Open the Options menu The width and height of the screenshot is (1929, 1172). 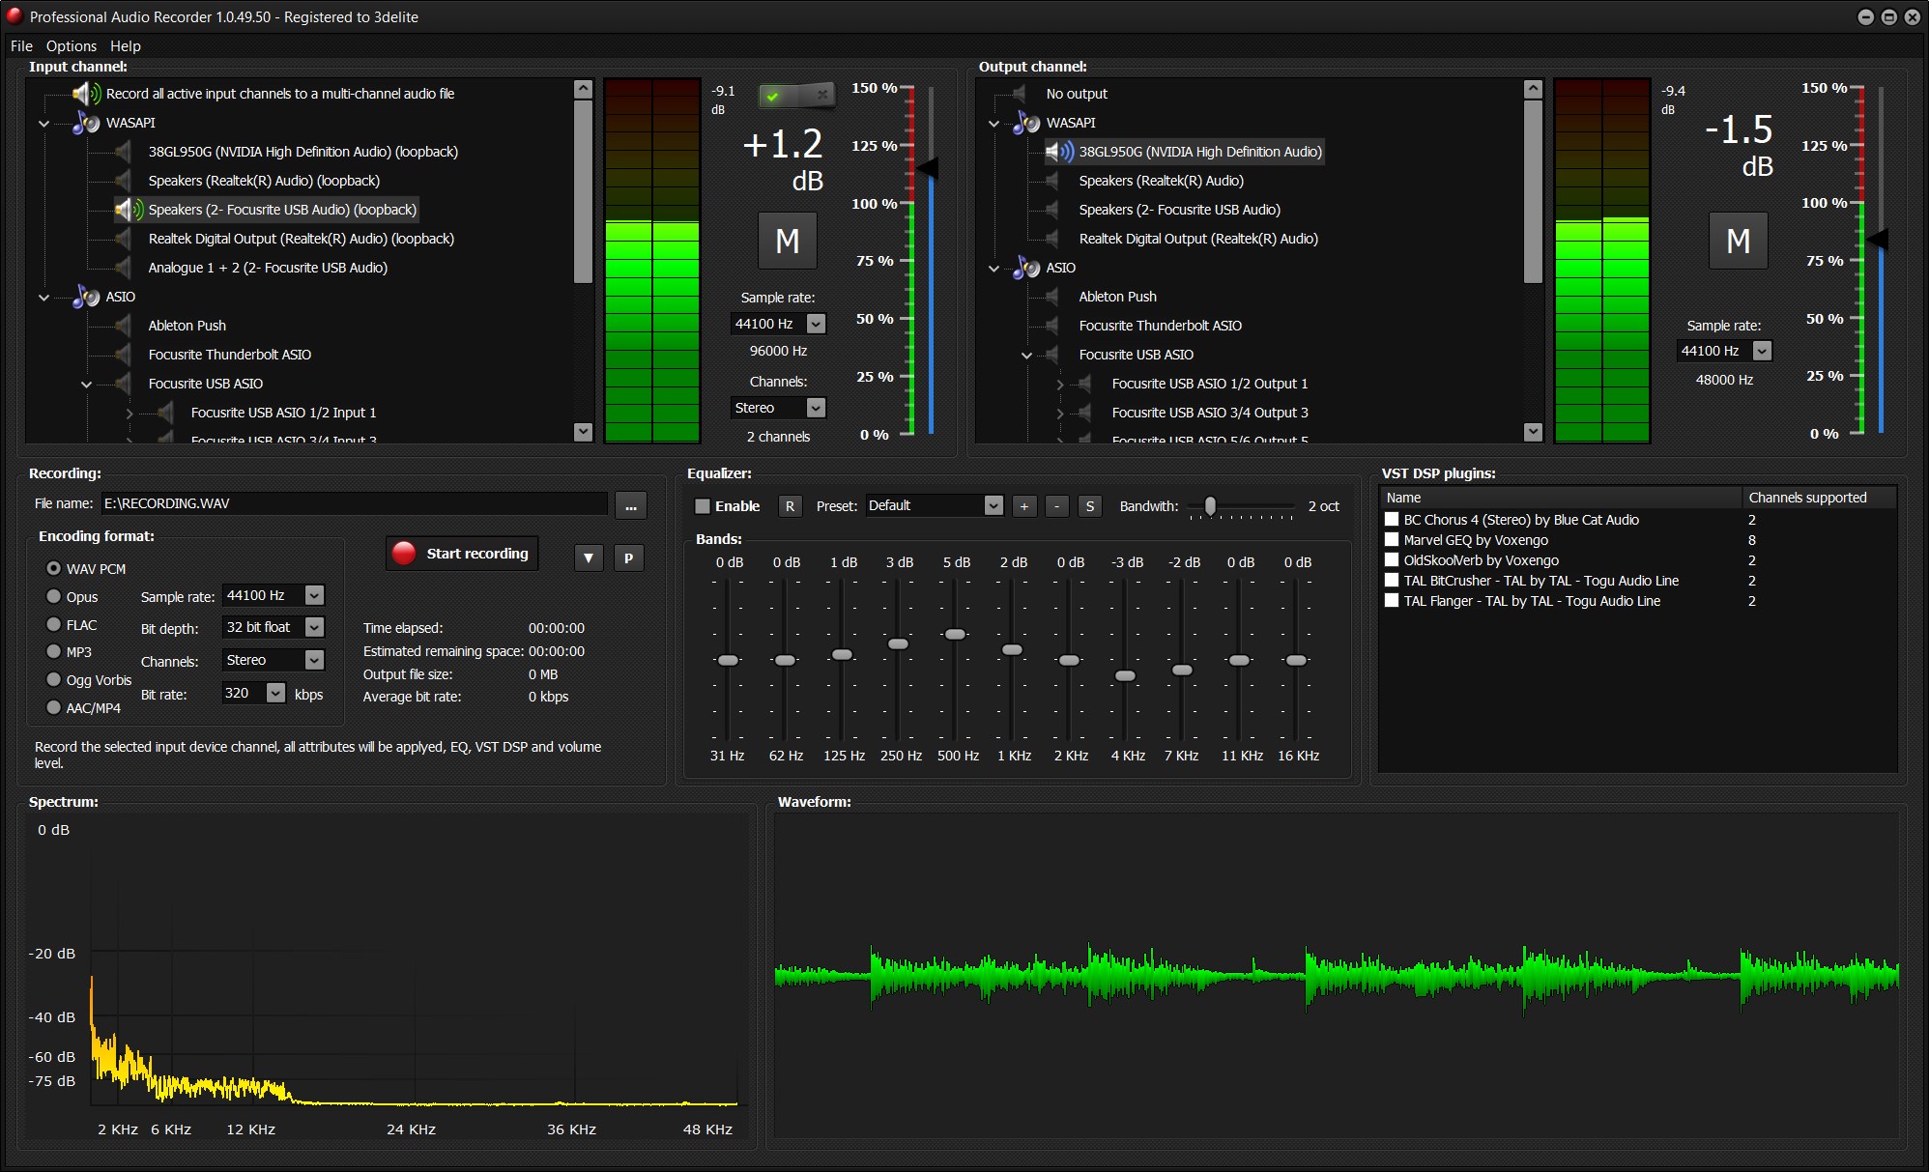point(72,45)
